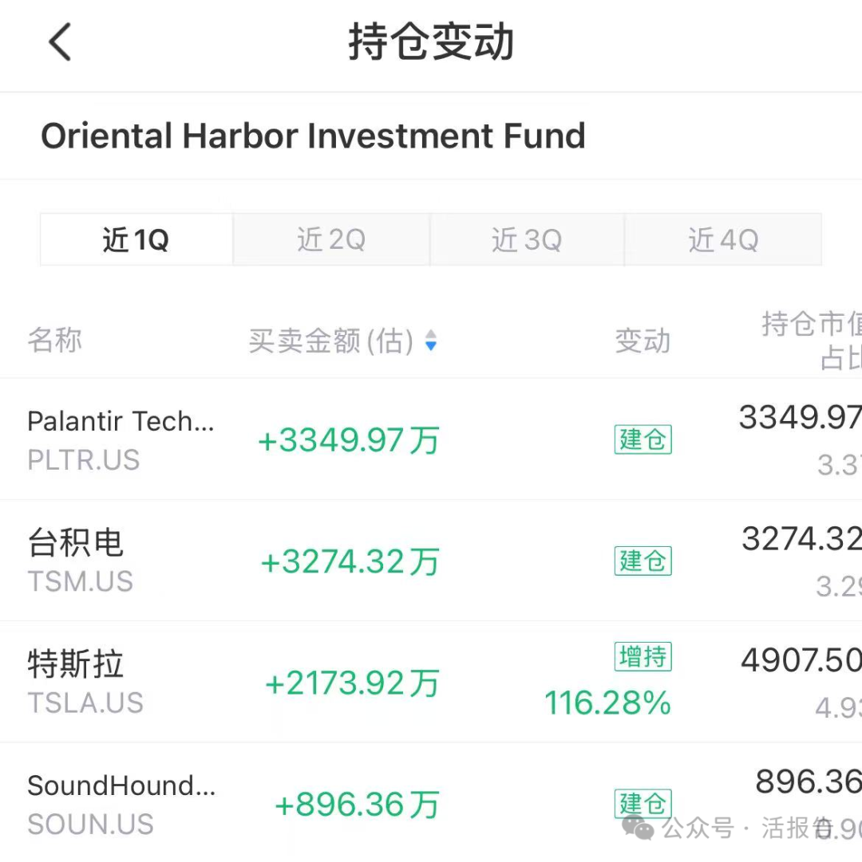Open 特斯拉 stock name

[75, 663]
